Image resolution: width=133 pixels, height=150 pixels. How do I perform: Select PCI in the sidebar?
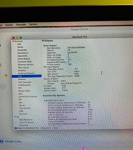(x=20, y=88)
